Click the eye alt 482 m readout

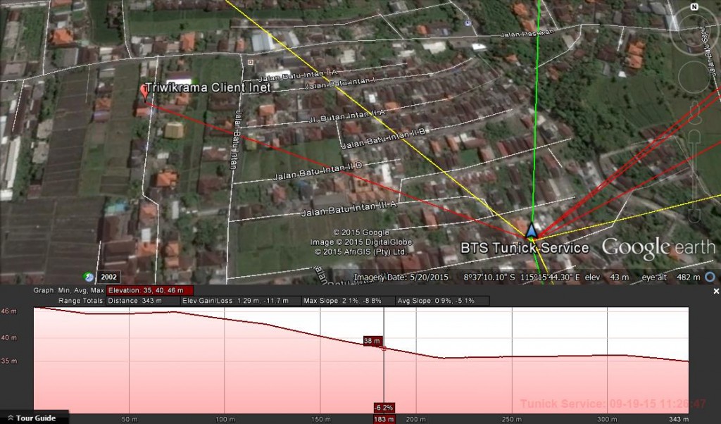671,278
